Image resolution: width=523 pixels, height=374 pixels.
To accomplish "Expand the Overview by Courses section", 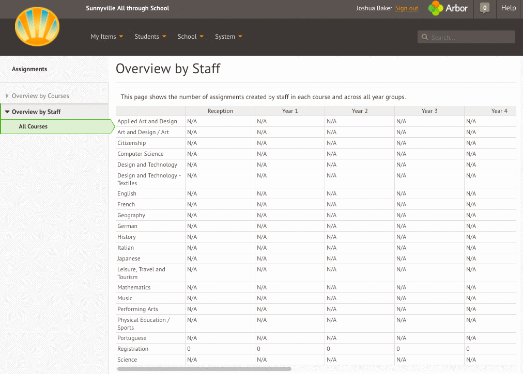I will coord(40,96).
